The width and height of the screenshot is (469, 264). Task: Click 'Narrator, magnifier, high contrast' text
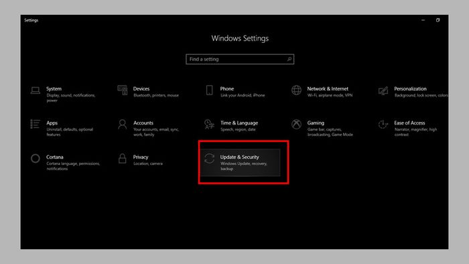[415, 132]
